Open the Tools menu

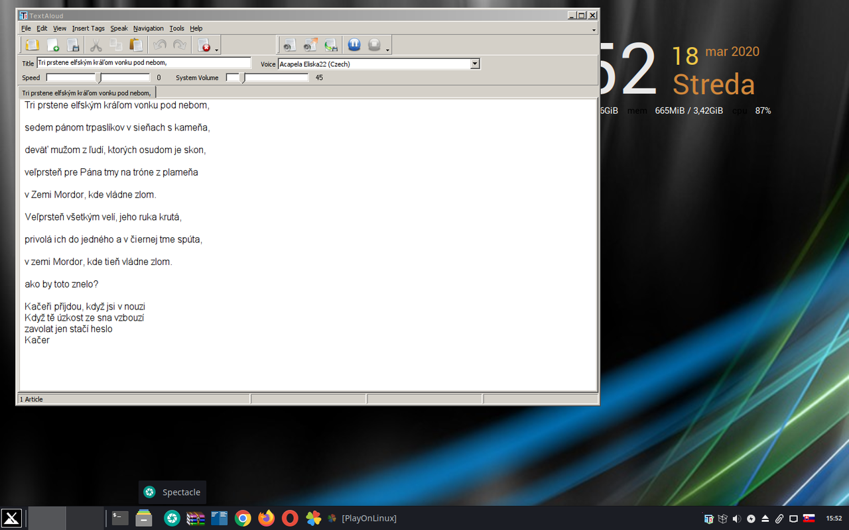pyautogui.click(x=177, y=28)
